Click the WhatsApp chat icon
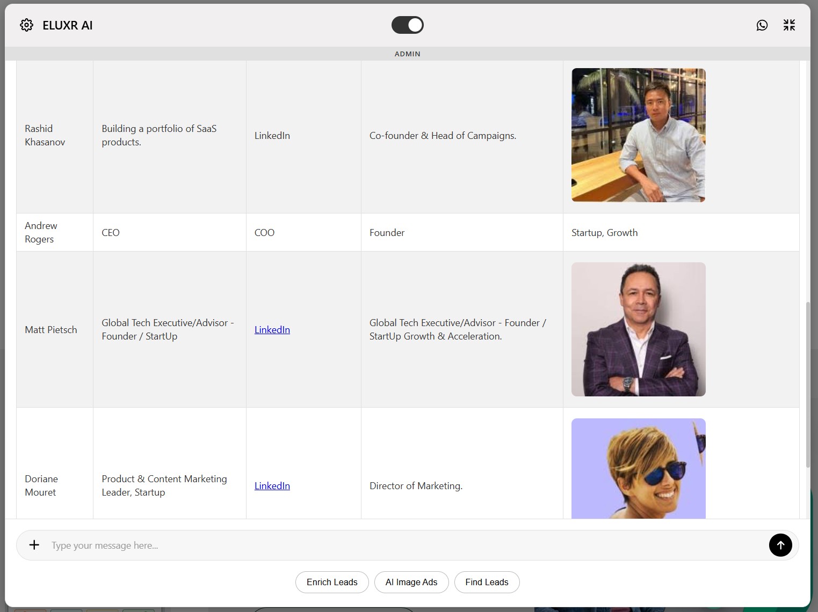Viewport: 818px width, 612px height. (x=762, y=25)
